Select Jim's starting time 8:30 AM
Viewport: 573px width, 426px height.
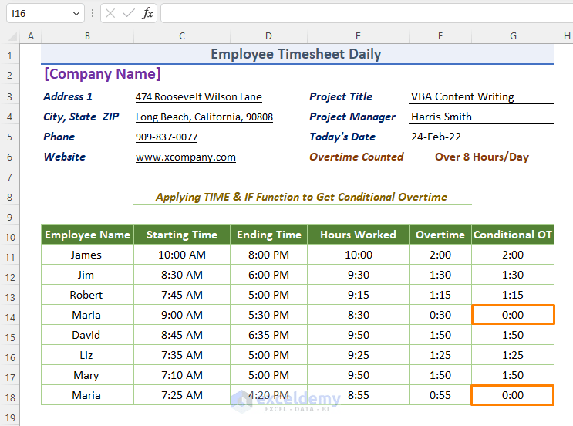(182, 275)
